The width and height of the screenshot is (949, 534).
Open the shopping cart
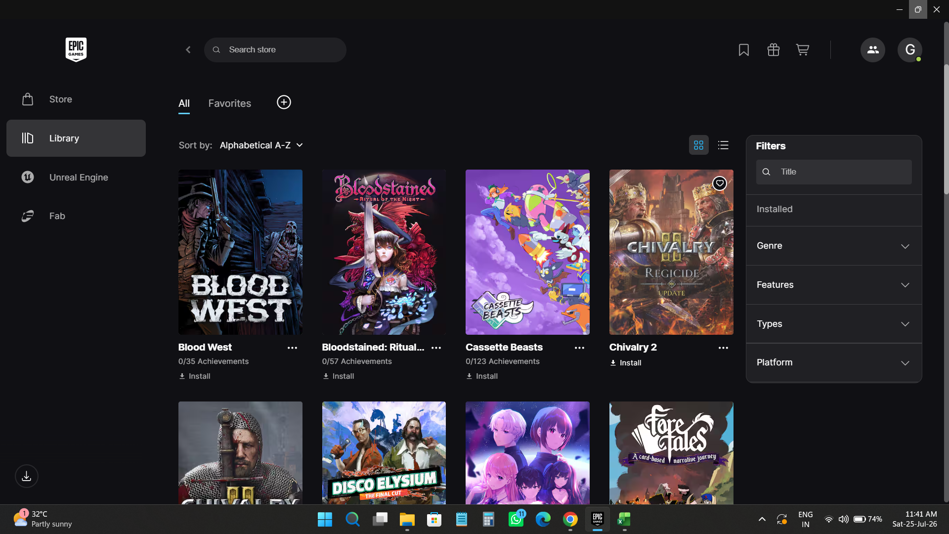[x=803, y=50]
